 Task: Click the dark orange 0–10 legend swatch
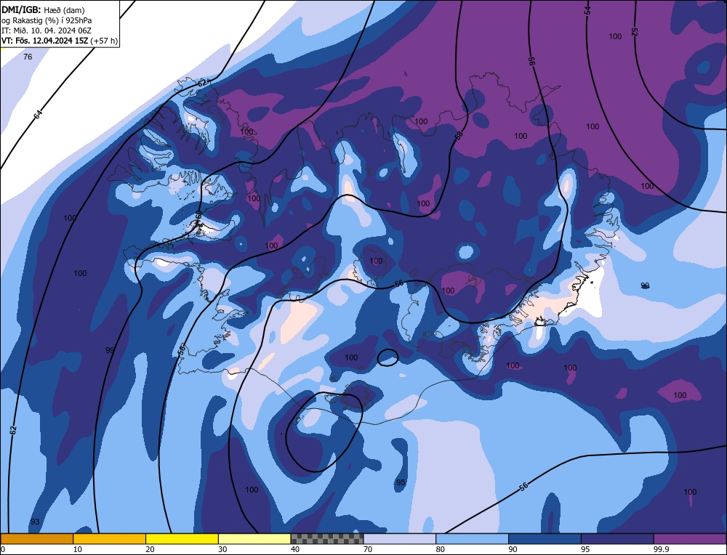[36, 538]
